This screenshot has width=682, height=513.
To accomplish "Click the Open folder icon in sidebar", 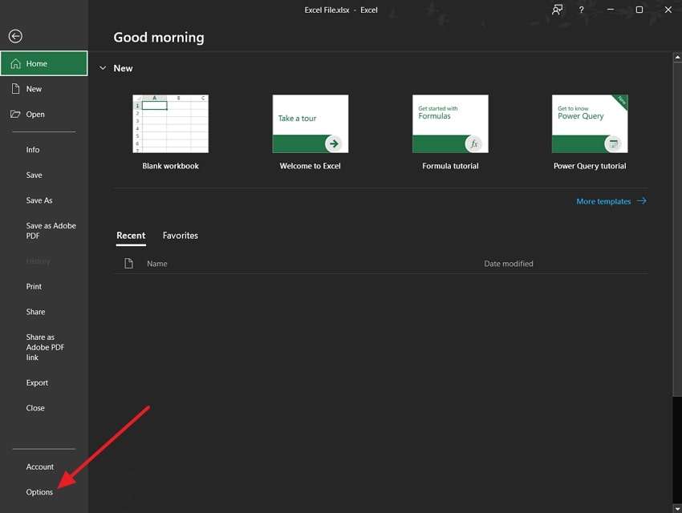I will 15,115.
